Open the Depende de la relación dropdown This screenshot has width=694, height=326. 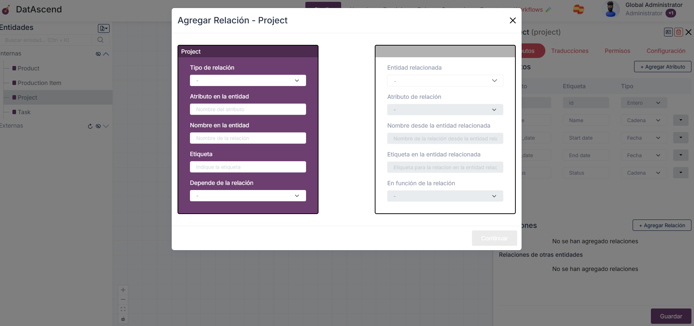[248, 196]
